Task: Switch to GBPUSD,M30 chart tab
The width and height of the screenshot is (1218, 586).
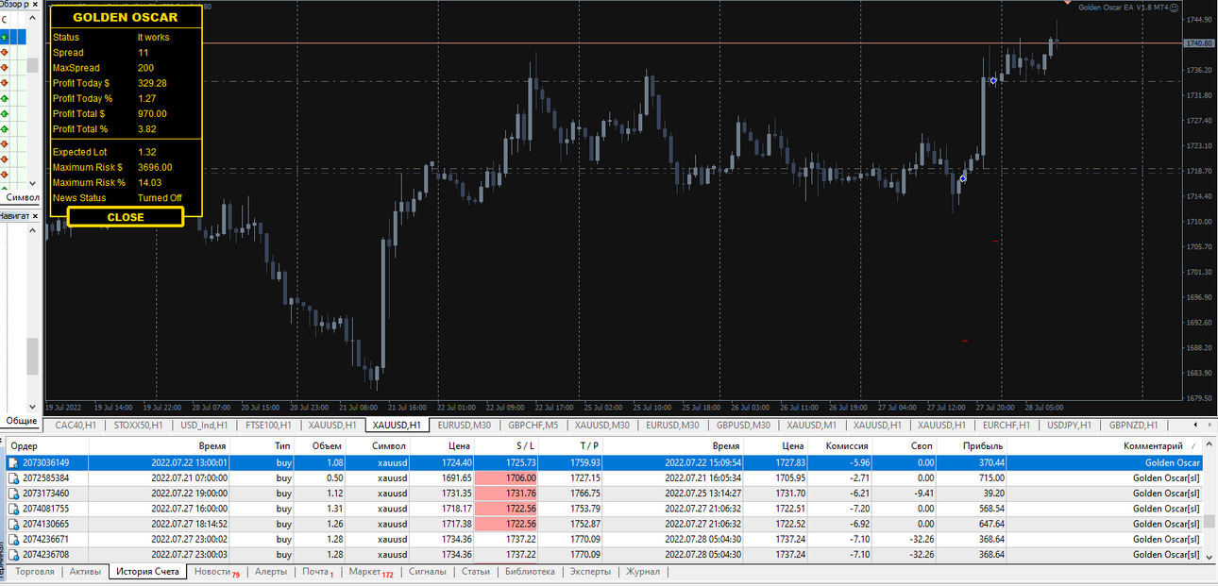Action: pyautogui.click(x=743, y=426)
